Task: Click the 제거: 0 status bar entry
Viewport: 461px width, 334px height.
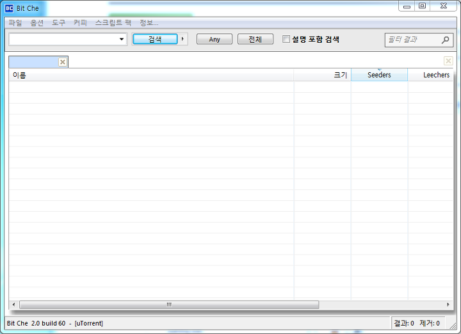Action: 430,323
